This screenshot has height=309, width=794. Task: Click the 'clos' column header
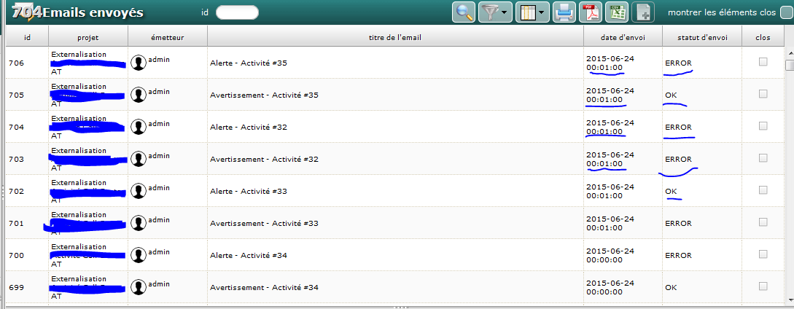[763, 37]
